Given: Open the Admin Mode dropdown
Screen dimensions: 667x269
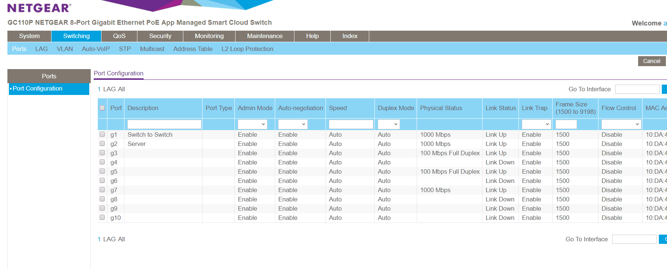Looking at the screenshot, I should [252, 125].
